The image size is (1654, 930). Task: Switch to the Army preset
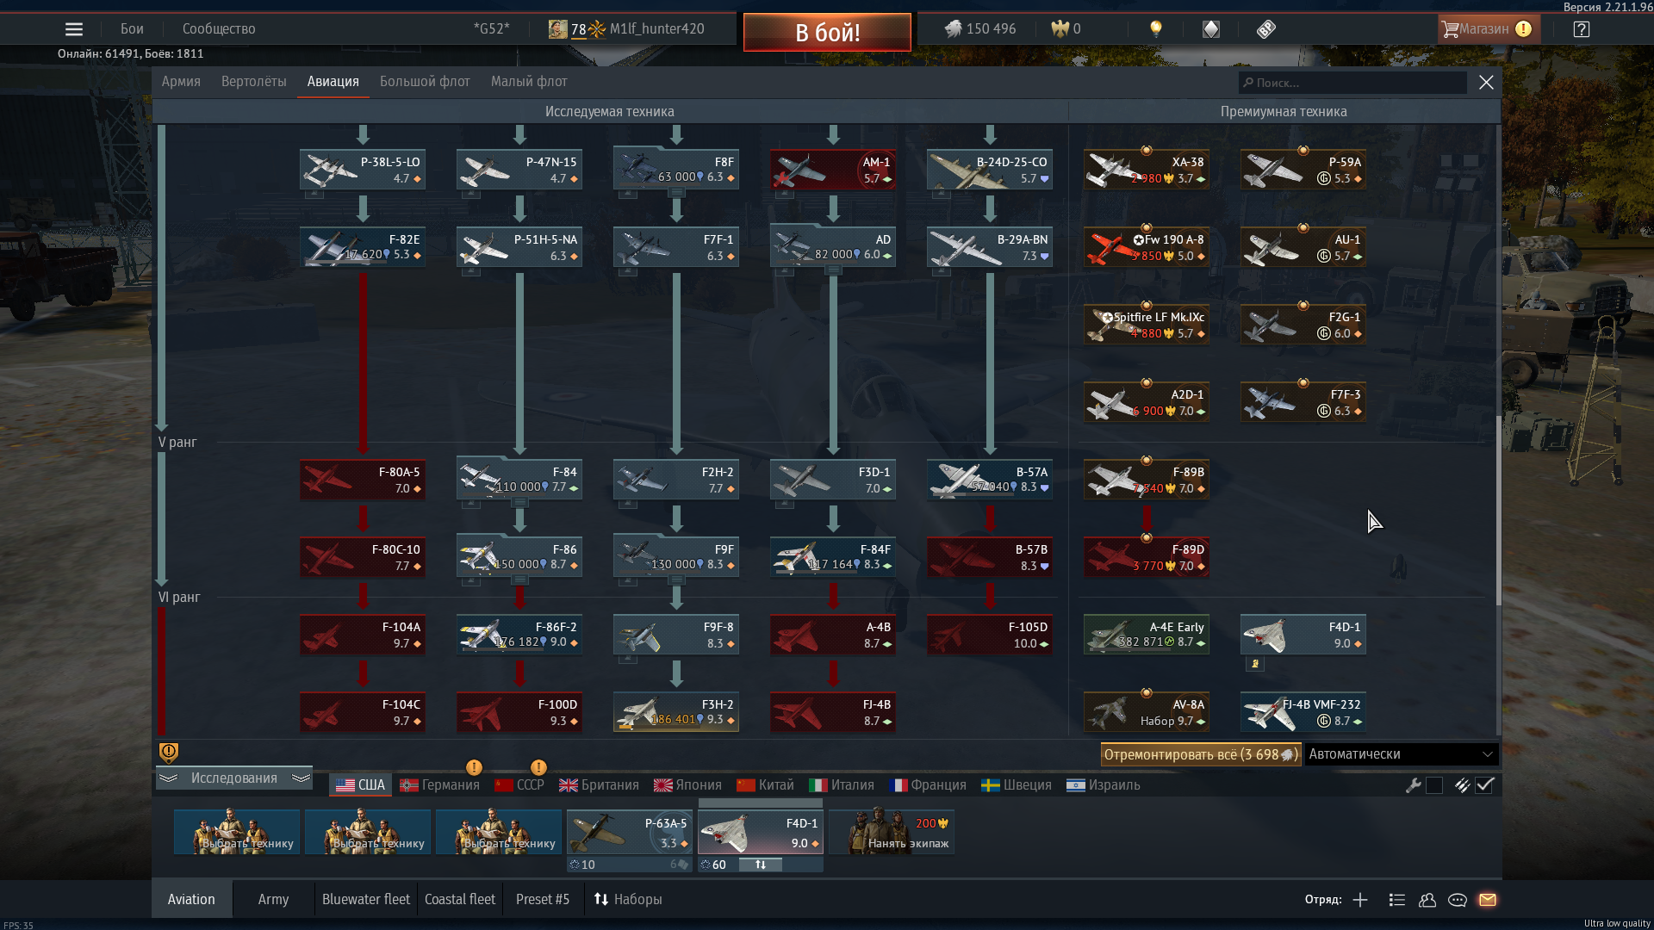pos(273,900)
